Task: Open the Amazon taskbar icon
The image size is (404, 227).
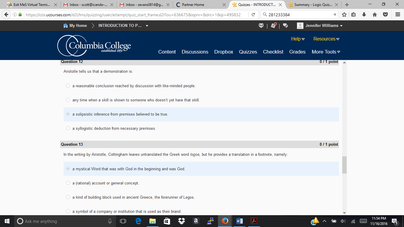Action: click(x=196, y=221)
